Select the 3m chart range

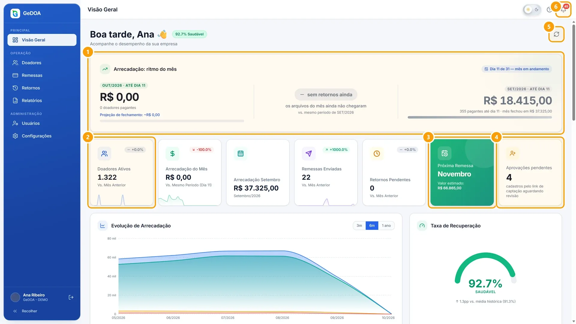pos(359,226)
